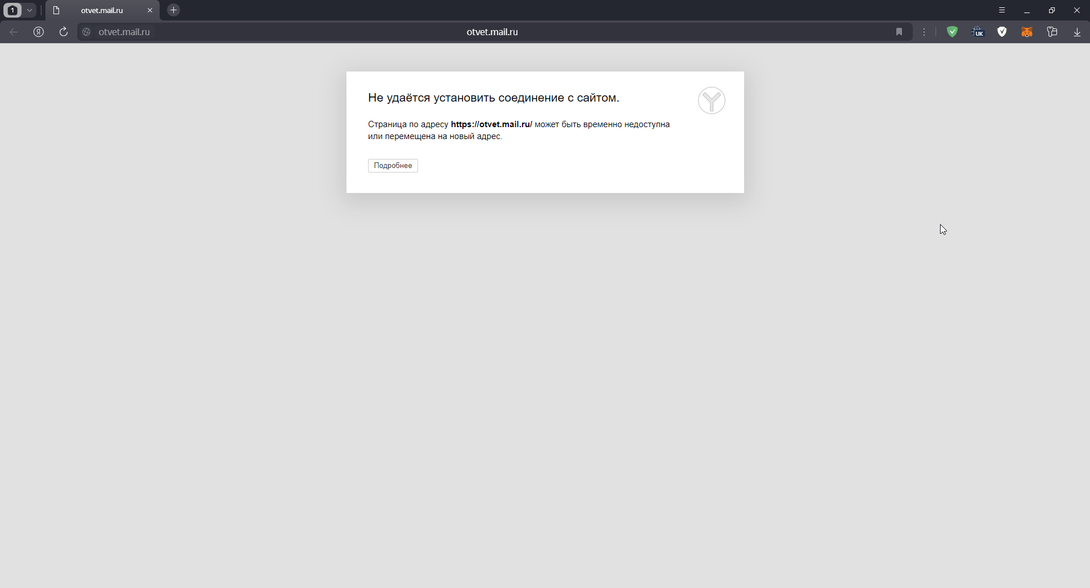Select the otvet.mail.ru tab
The height and width of the screenshot is (588, 1090).
pyautogui.click(x=102, y=10)
